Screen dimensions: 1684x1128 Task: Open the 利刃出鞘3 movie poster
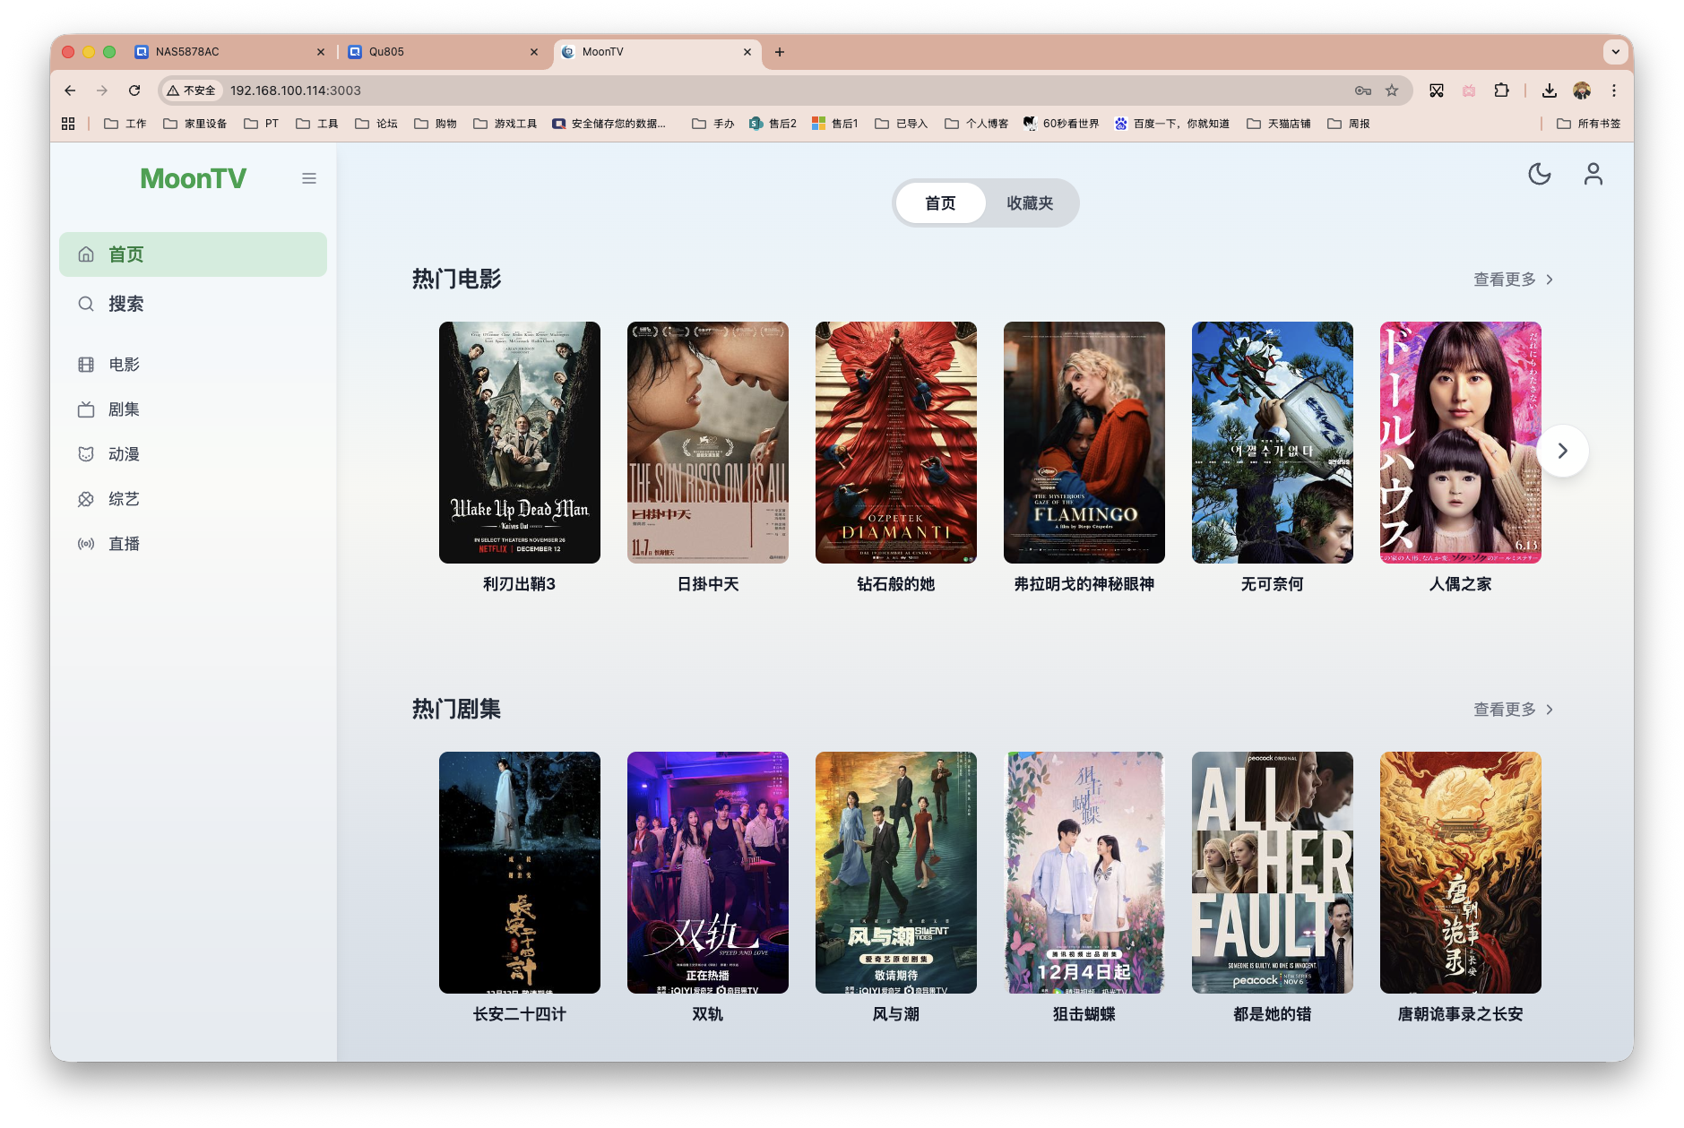520,443
